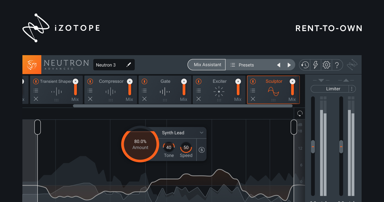Viewport: 384px width, 202px height.
Task: Click the pencil icon beside Neutron 3
Action: coord(129,65)
